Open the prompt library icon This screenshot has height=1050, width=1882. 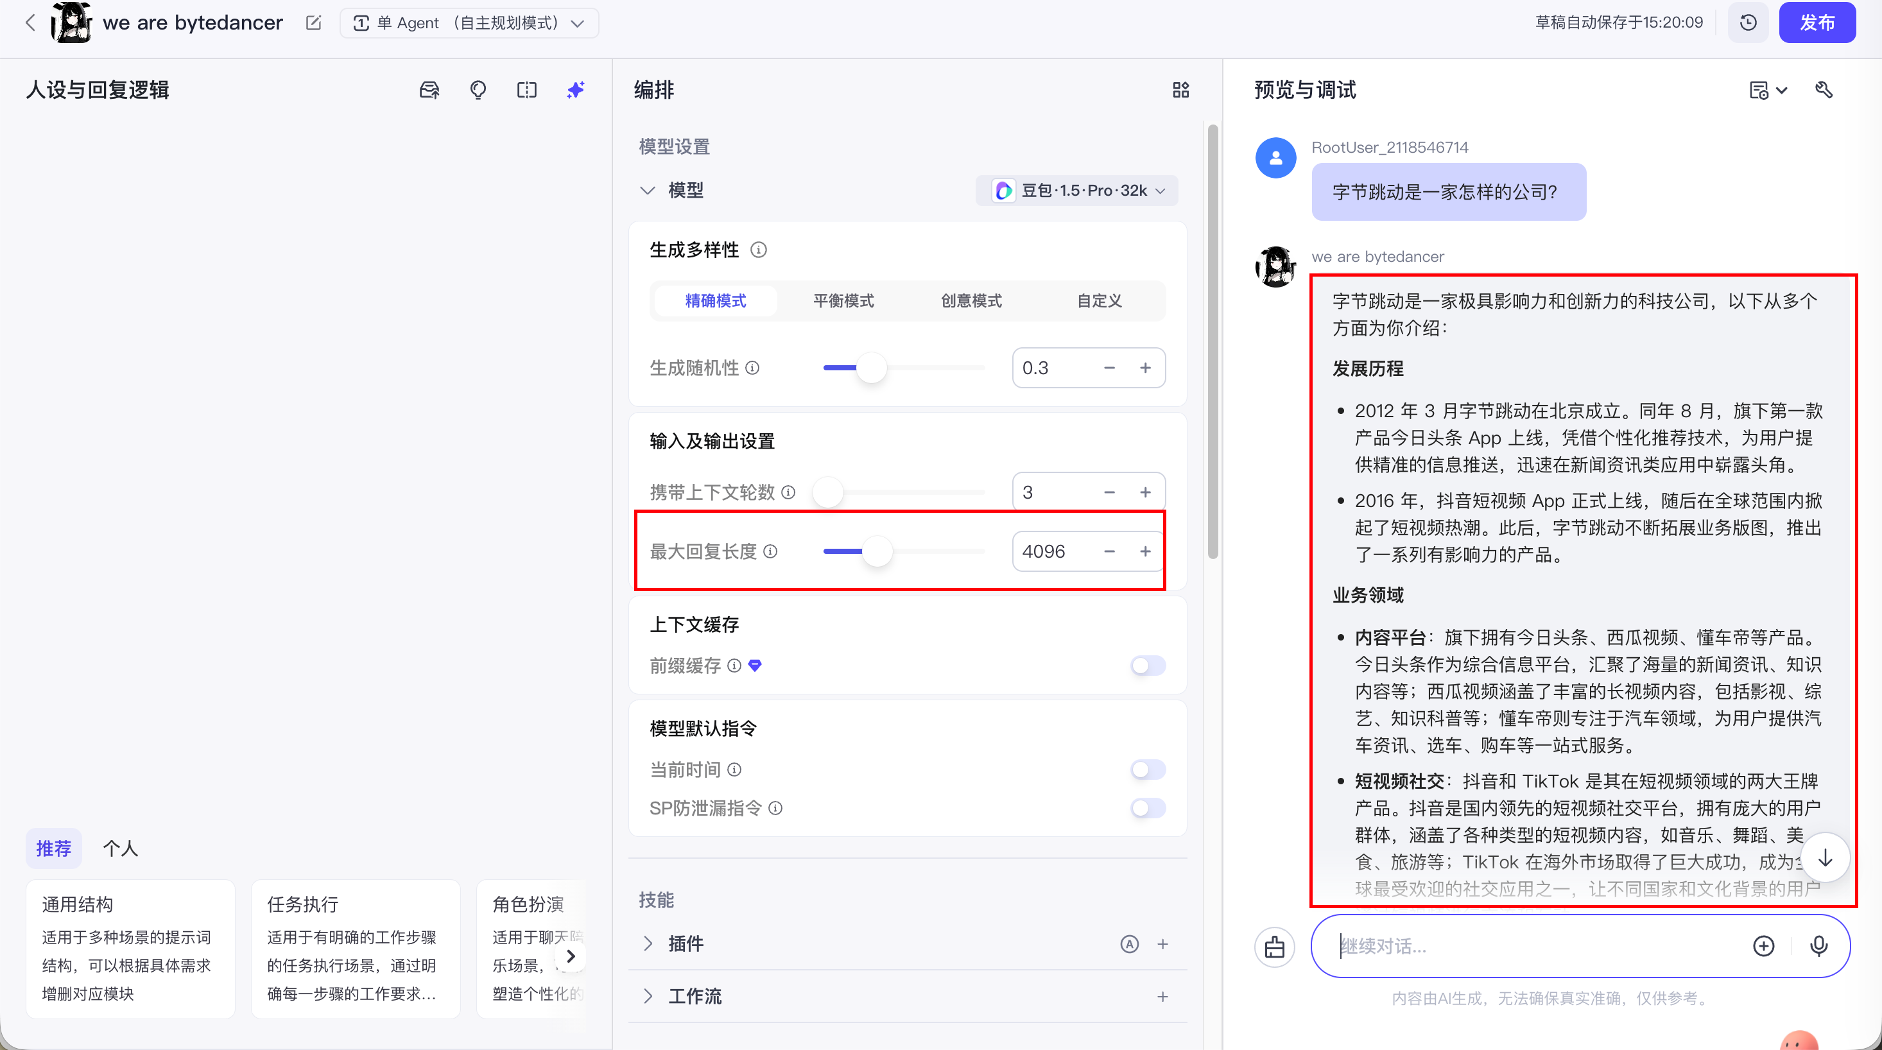tap(429, 90)
